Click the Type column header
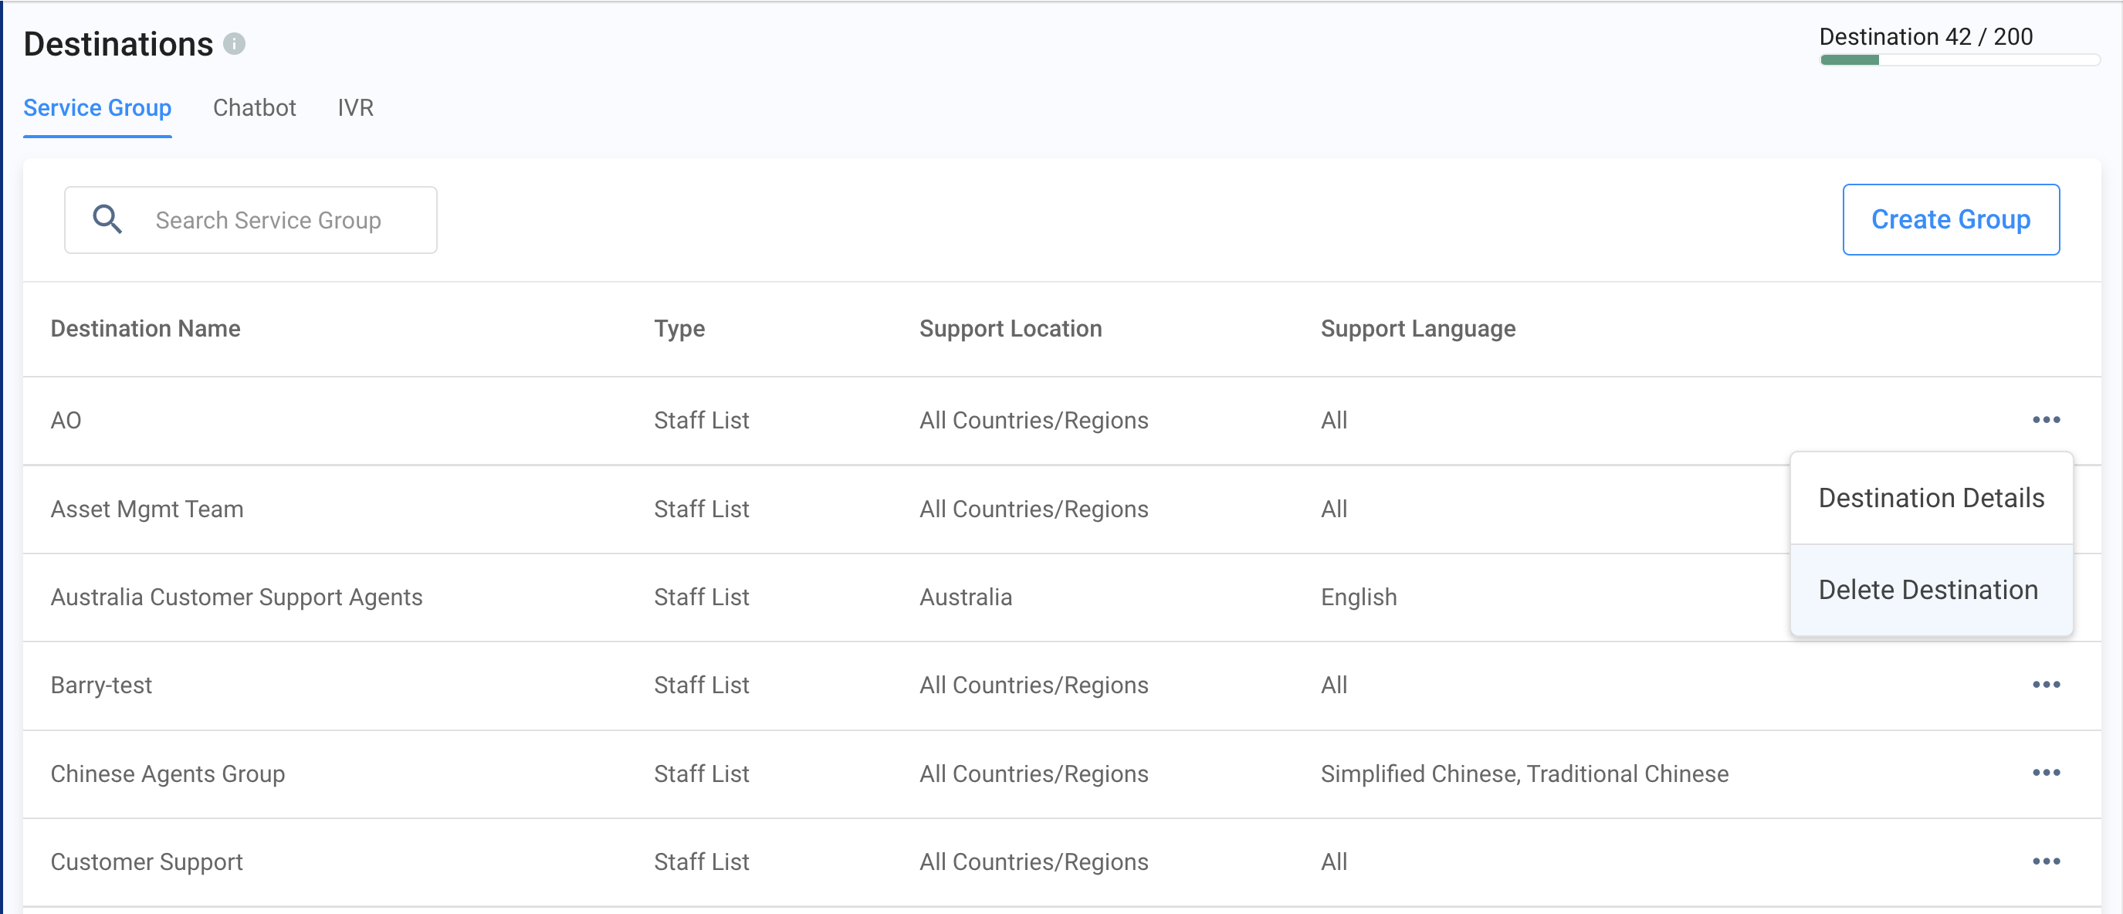Image resolution: width=2123 pixels, height=914 pixels. click(x=679, y=328)
